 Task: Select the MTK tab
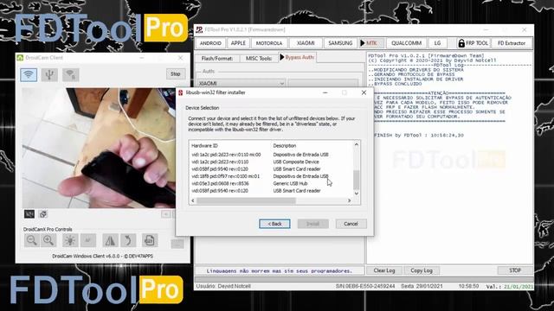point(371,43)
